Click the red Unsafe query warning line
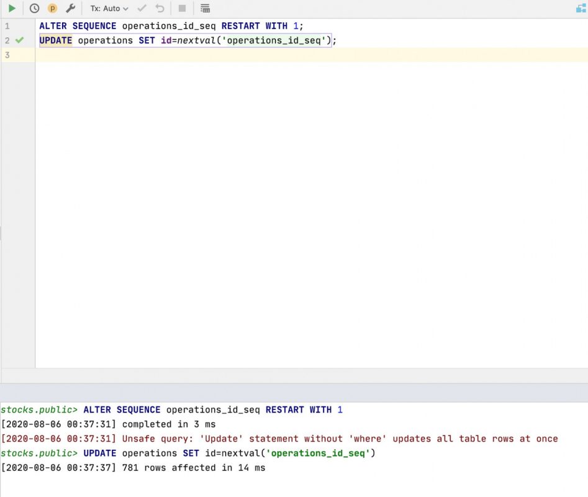 point(279,439)
